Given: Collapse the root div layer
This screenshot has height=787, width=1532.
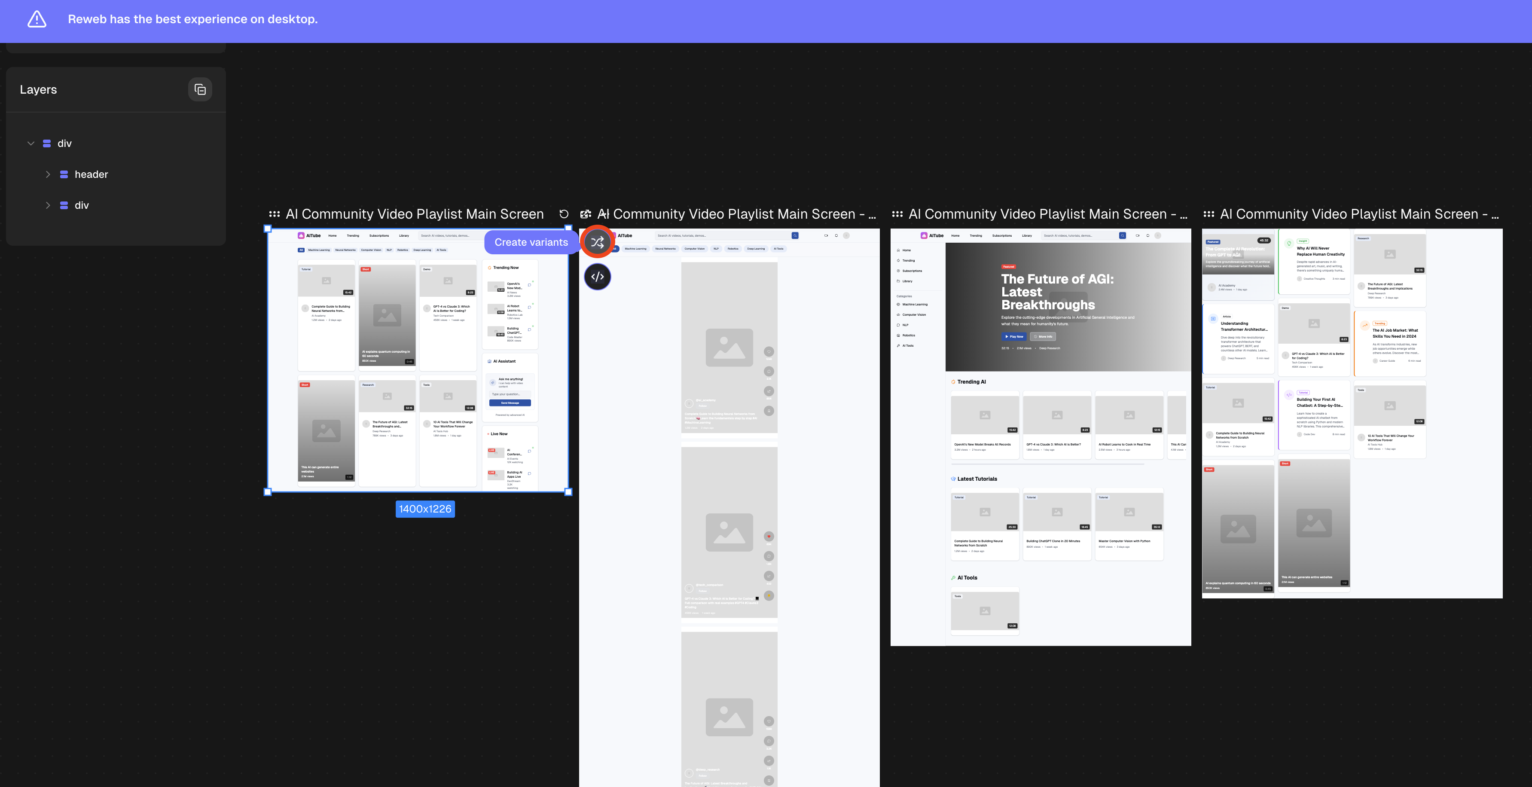Looking at the screenshot, I should (x=31, y=143).
